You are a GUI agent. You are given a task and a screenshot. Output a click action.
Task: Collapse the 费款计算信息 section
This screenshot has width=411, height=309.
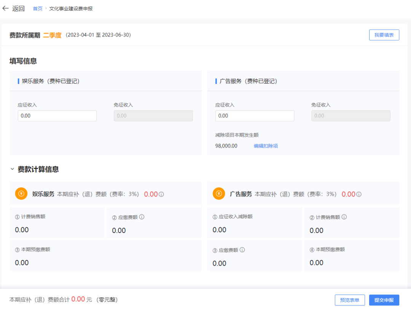click(x=12, y=169)
